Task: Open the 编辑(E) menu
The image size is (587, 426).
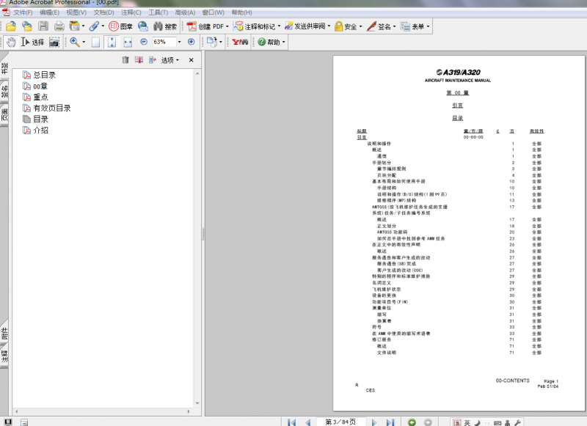Action: pos(49,12)
